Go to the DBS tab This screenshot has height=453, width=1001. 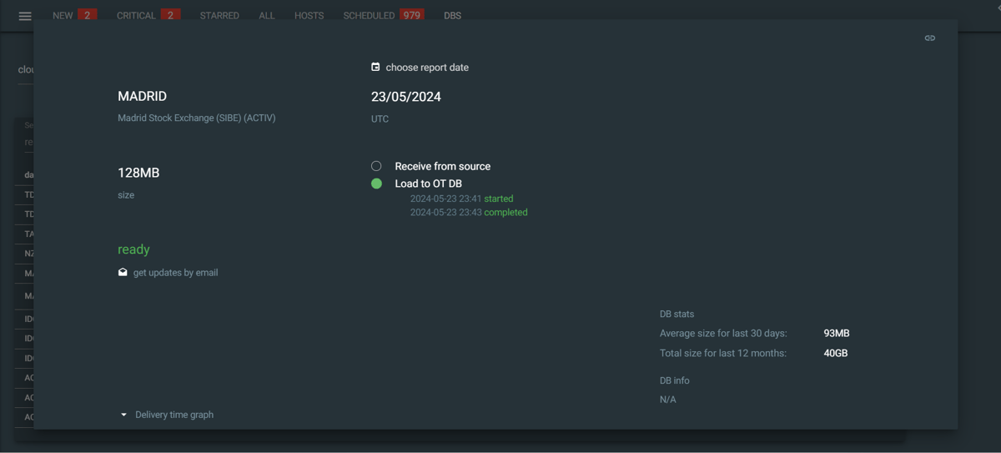[452, 16]
